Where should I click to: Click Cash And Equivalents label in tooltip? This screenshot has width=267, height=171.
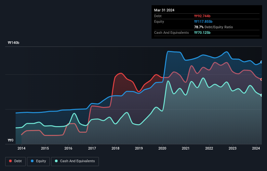171,33
